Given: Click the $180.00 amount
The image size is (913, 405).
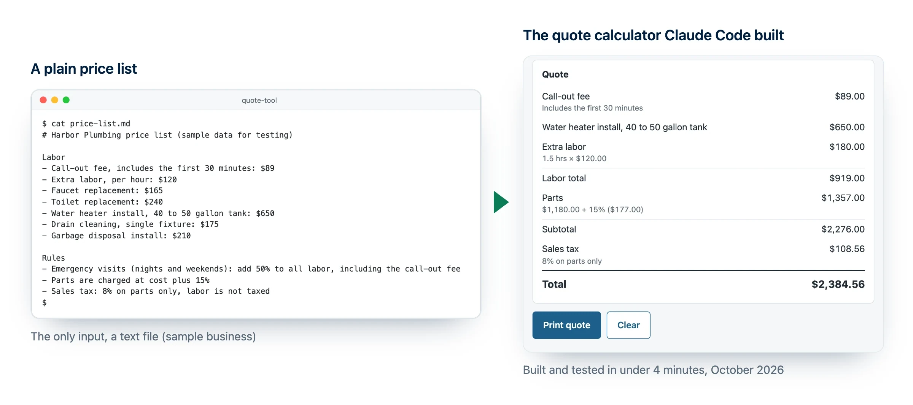Looking at the screenshot, I should pyautogui.click(x=847, y=147).
